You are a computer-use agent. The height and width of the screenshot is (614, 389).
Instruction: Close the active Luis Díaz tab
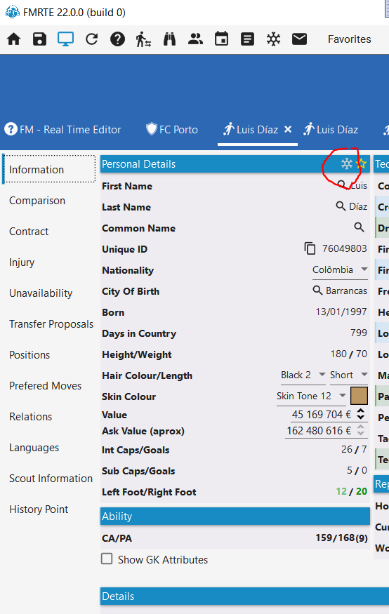coord(288,129)
